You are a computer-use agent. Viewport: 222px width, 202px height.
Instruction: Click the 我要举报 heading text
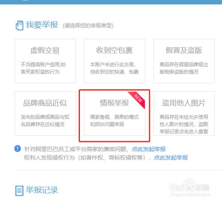42,25
